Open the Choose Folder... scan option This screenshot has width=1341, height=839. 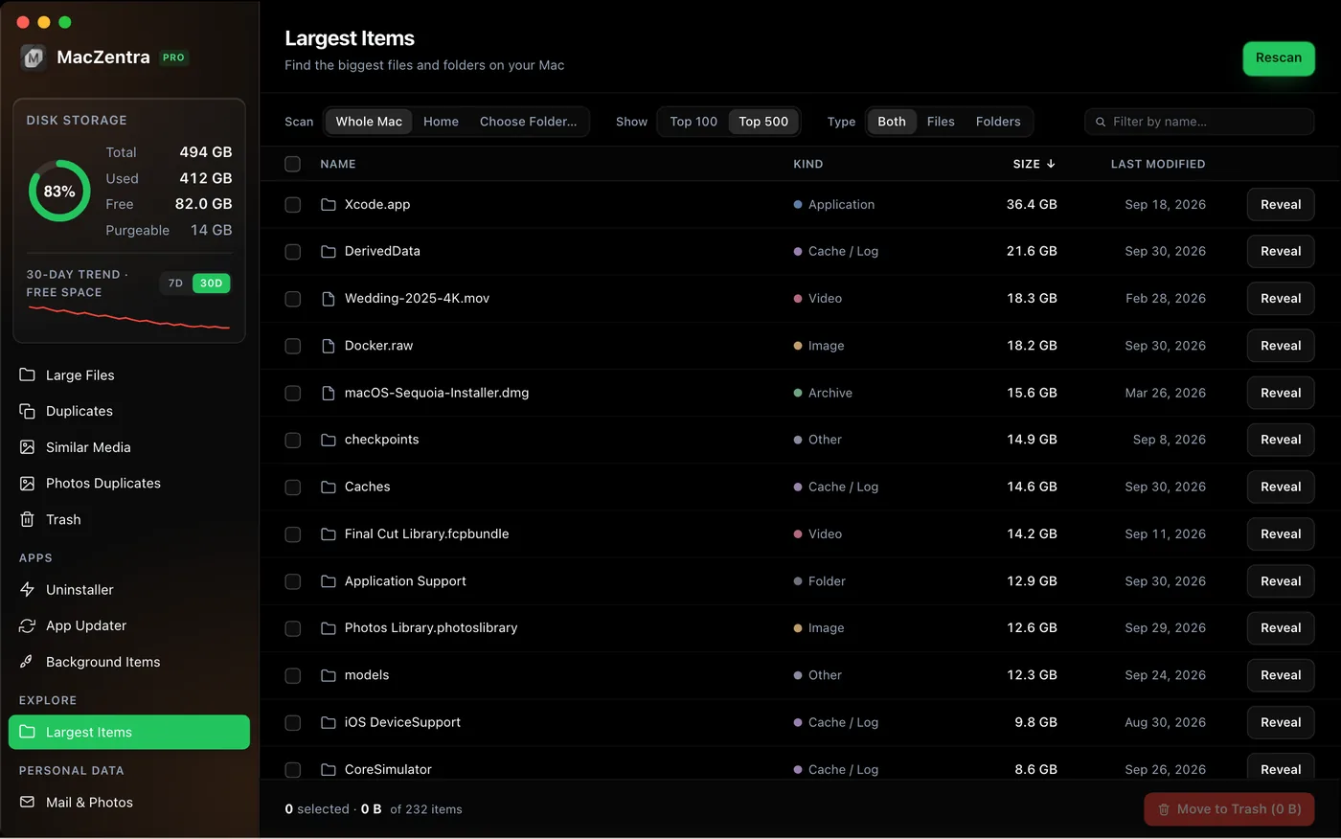point(529,122)
